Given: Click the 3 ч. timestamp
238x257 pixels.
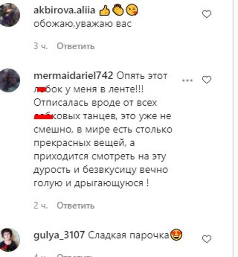Looking at the screenshot, I should [41, 46].
